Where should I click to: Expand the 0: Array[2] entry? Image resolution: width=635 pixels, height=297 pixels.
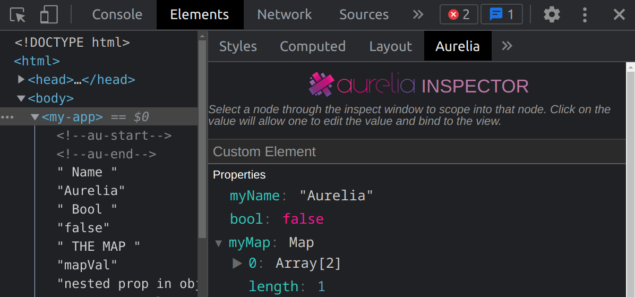pos(237,264)
